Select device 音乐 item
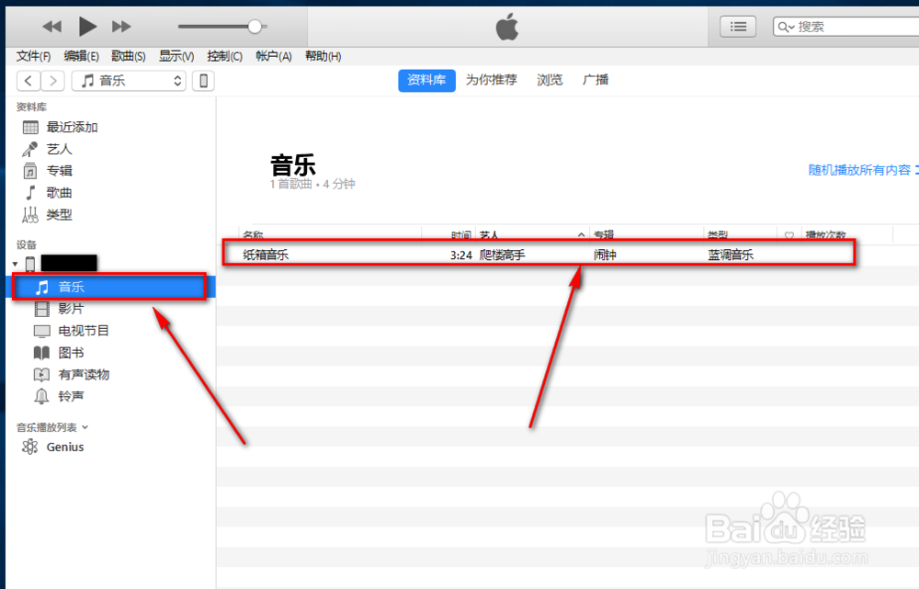The image size is (919, 589). click(x=109, y=288)
